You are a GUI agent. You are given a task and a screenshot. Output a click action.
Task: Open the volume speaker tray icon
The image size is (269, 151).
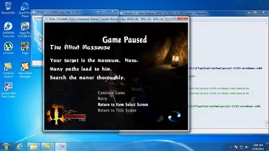[247, 147]
